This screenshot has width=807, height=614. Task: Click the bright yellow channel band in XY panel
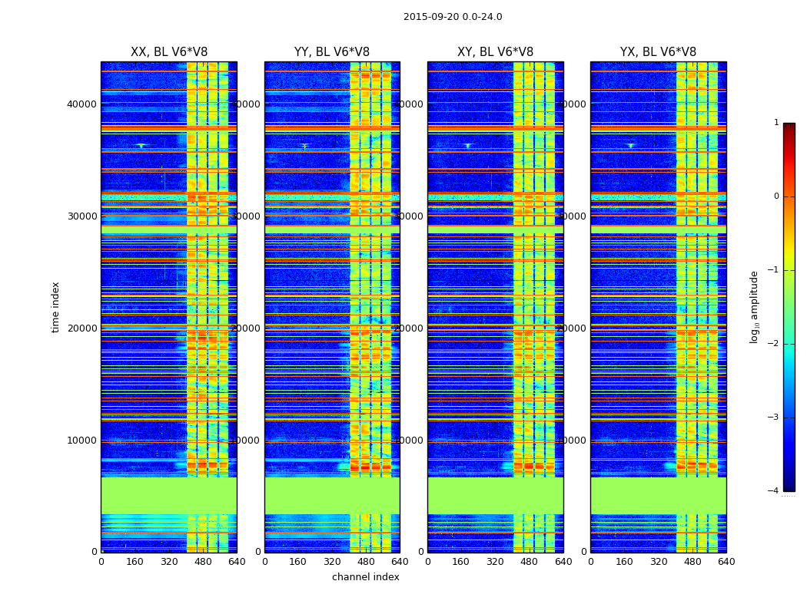533,307
